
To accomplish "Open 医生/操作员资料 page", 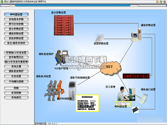I will point(16,43).
